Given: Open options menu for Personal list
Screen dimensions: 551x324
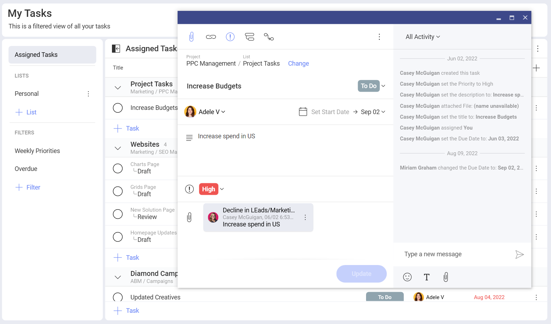Looking at the screenshot, I should click(x=88, y=94).
